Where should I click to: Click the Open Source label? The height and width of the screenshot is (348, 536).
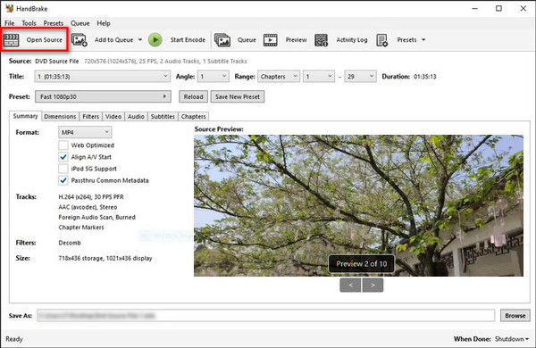pos(45,40)
